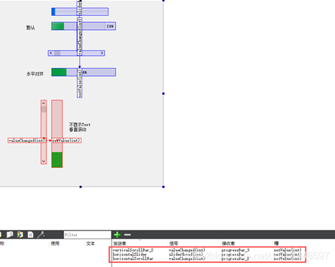This screenshot has height=267, width=335.
Task: Click the 默认 label
Action: [x=30, y=28]
